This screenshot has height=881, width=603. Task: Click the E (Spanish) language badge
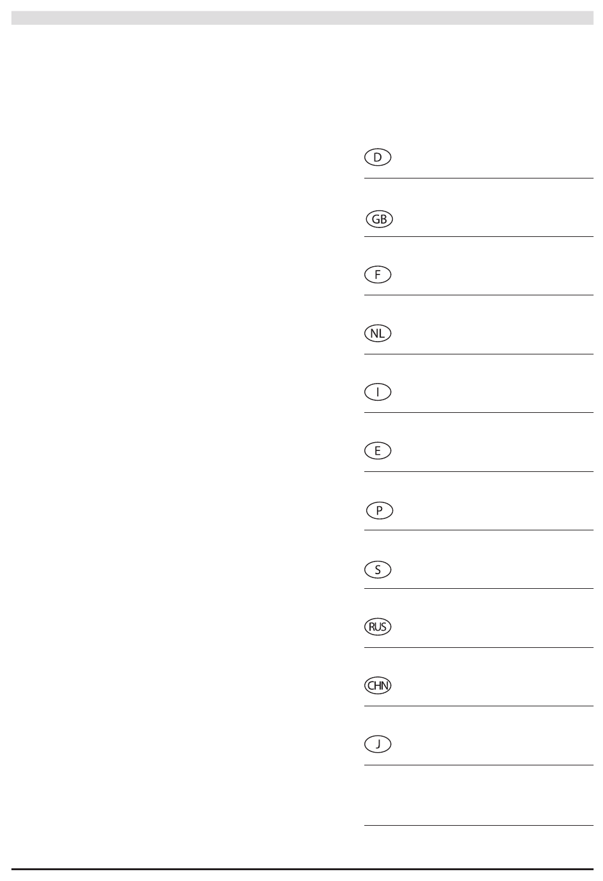tap(378, 450)
